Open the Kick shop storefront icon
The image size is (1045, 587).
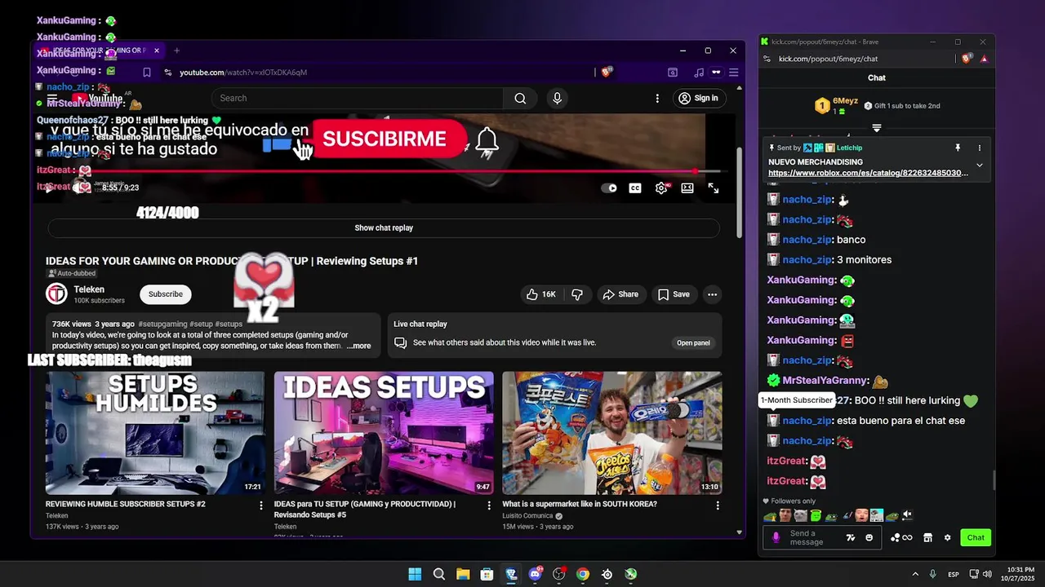coord(927,538)
